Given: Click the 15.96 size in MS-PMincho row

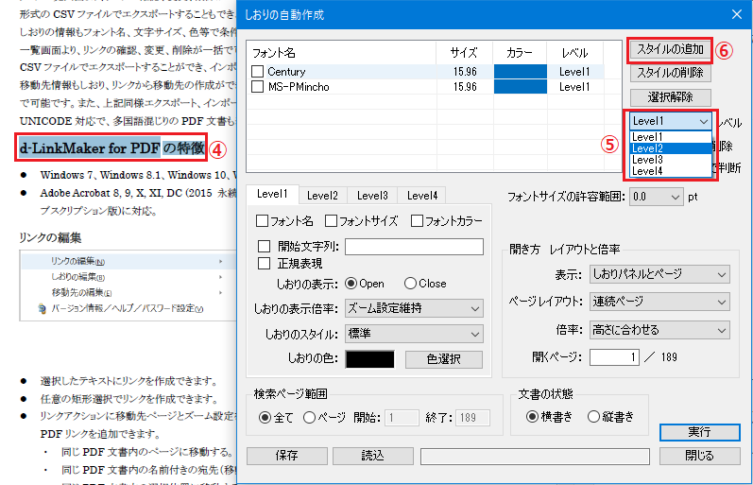Looking at the screenshot, I should click(x=465, y=87).
